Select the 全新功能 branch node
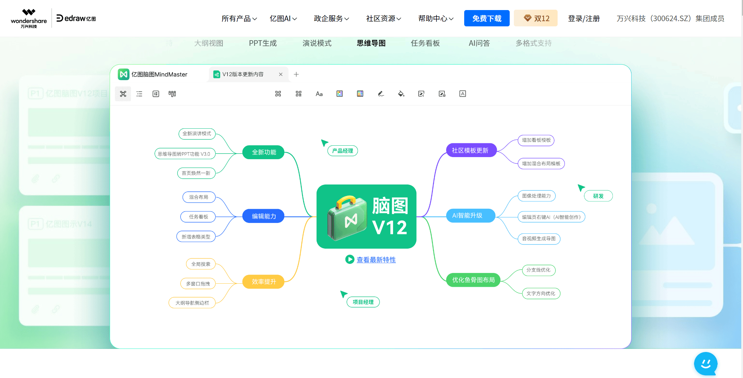This screenshot has width=743, height=378. (x=264, y=152)
